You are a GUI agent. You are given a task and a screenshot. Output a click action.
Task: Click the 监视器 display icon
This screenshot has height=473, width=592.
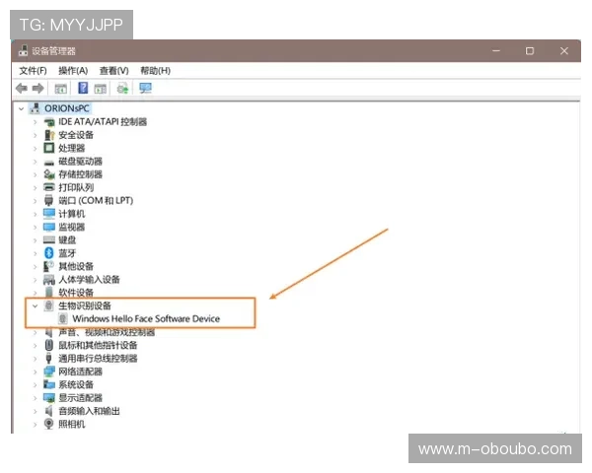tap(49, 227)
